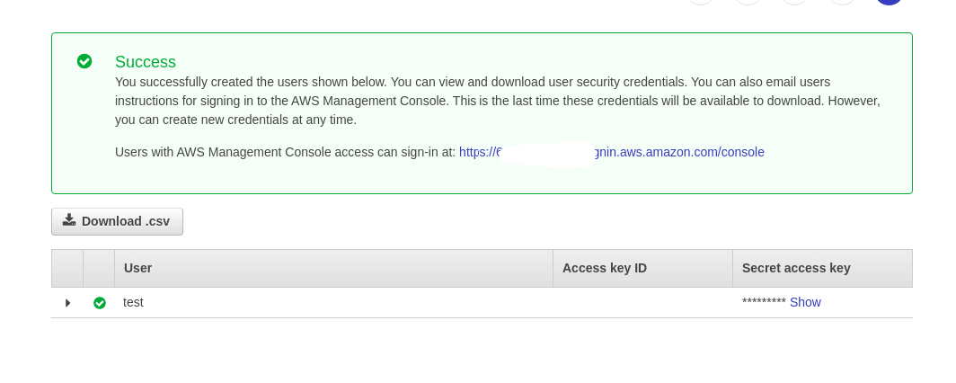Expand the test user row details
Screen dimensions: 956x383
coord(67,303)
